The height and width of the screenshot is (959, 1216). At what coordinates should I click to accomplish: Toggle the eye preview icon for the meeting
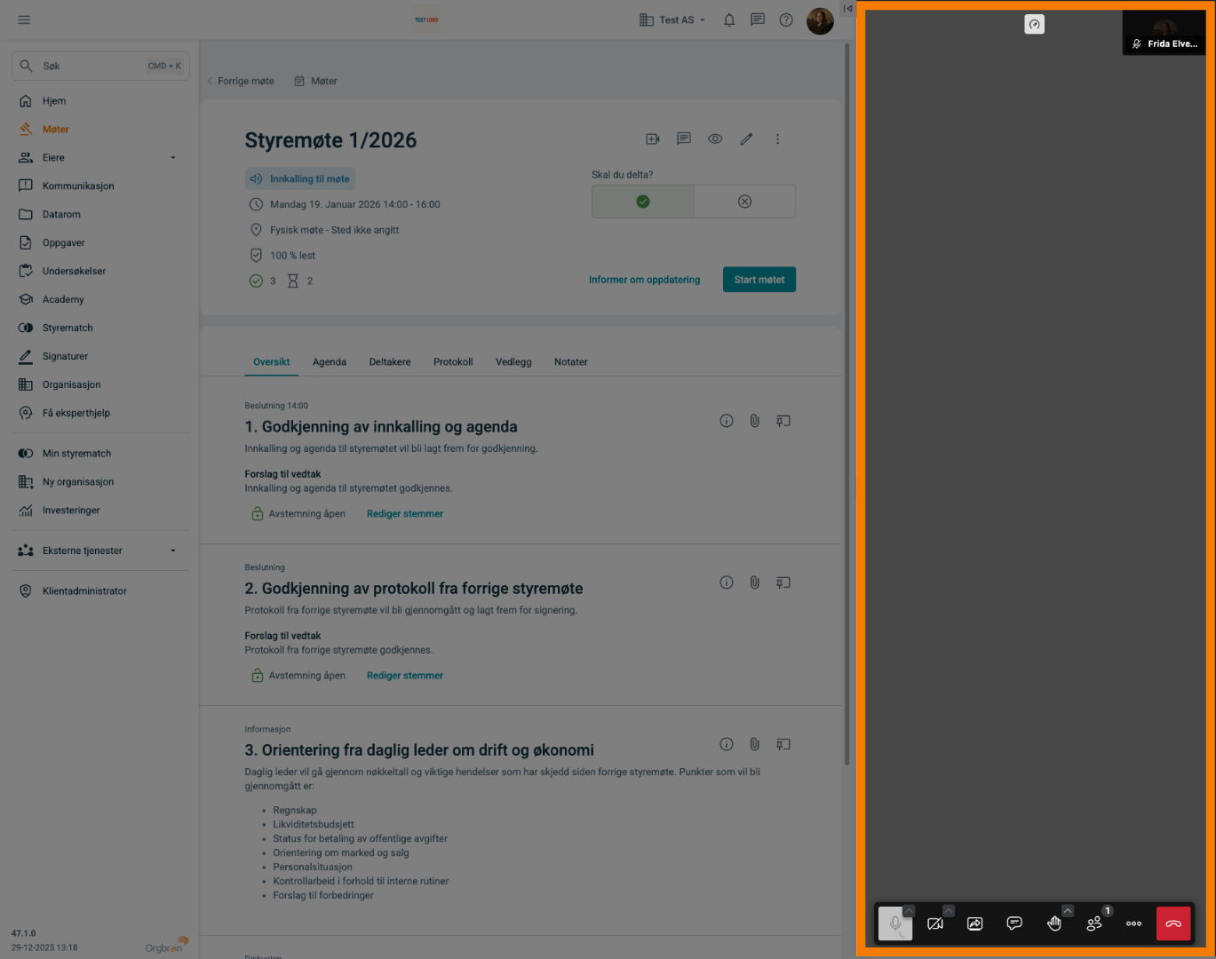(715, 139)
